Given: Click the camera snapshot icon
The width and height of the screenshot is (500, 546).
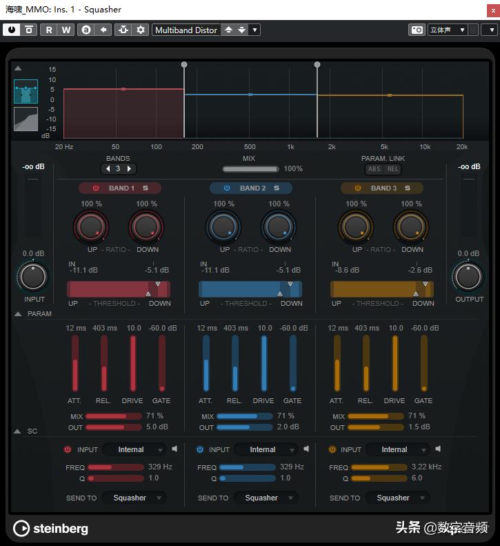Looking at the screenshot, I should [417, 30].
